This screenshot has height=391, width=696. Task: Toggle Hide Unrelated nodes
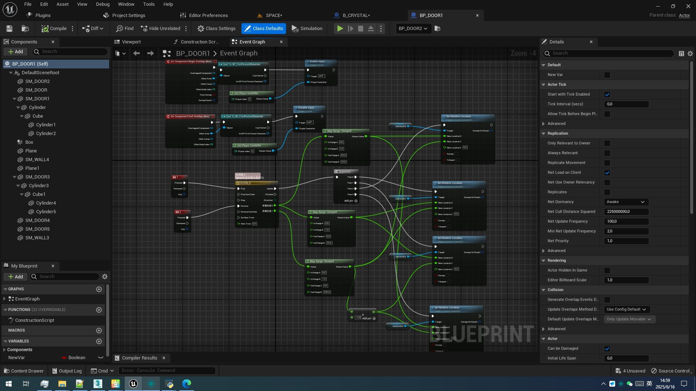[x=161, y=29]
